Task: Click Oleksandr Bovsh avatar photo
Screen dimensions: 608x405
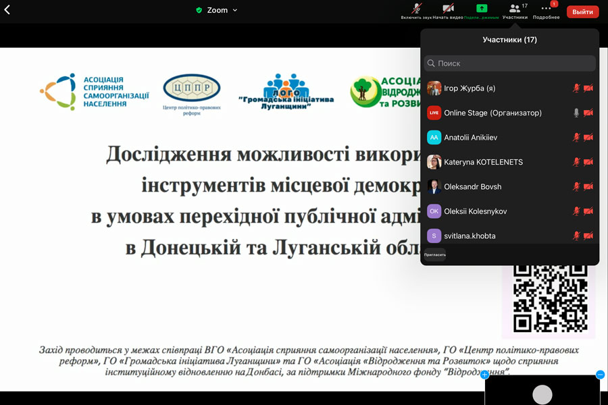Action: [434, 186]
